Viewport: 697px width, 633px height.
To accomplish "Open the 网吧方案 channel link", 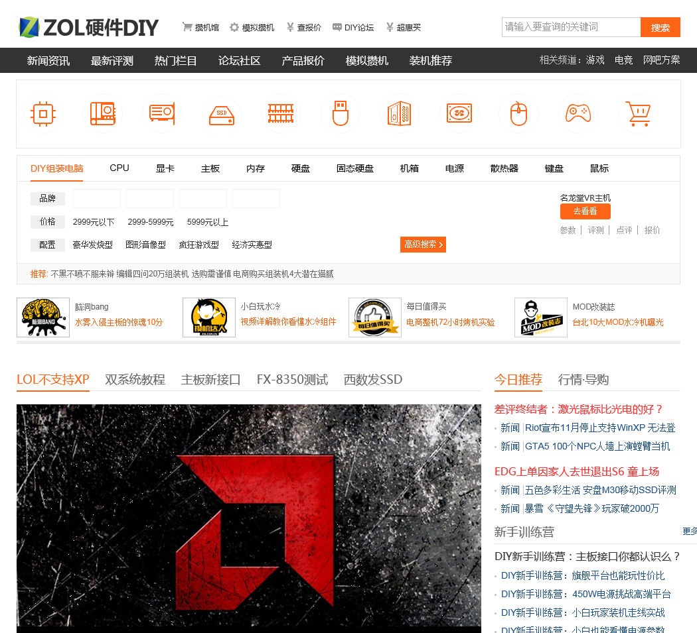I will pos(661,60).
